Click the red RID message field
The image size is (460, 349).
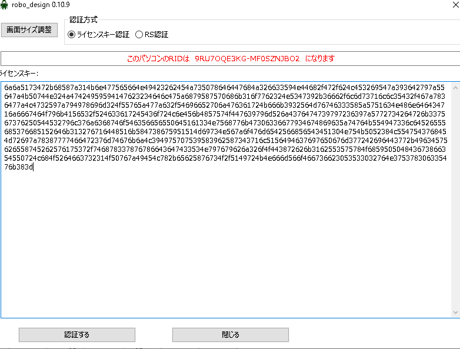point(231,59)
